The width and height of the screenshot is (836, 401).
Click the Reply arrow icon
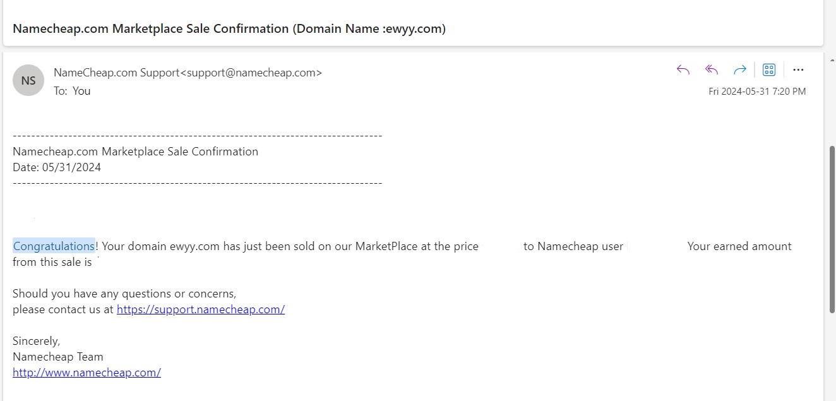[x=683, y=69]
